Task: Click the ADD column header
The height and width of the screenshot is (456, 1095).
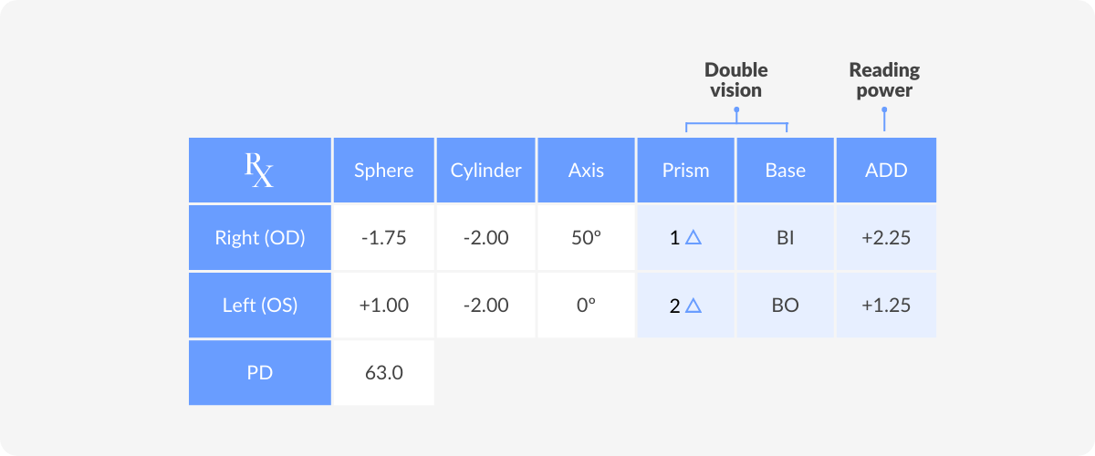Action: tap(886, 171)
